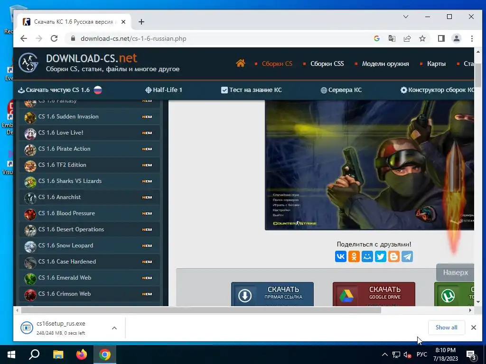
Task: Open Модели оружия menu item
Action: coord(385,64)
